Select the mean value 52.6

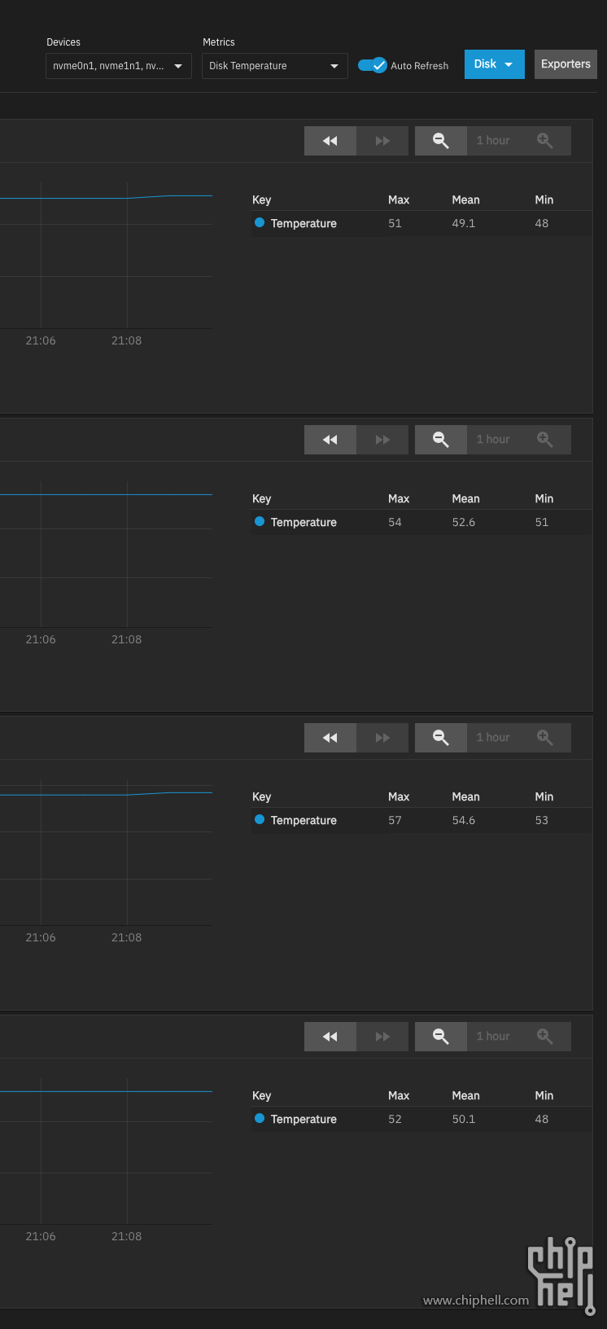pos(464,522)
